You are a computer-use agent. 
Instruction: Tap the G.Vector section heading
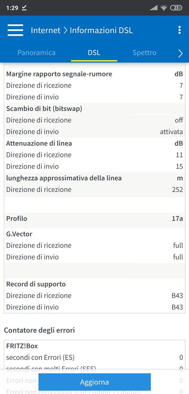[x=19, y=234]
